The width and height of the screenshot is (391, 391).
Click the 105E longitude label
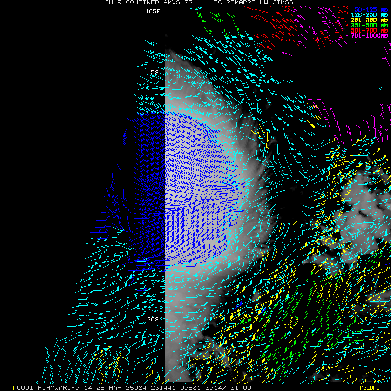pos(152,11)
